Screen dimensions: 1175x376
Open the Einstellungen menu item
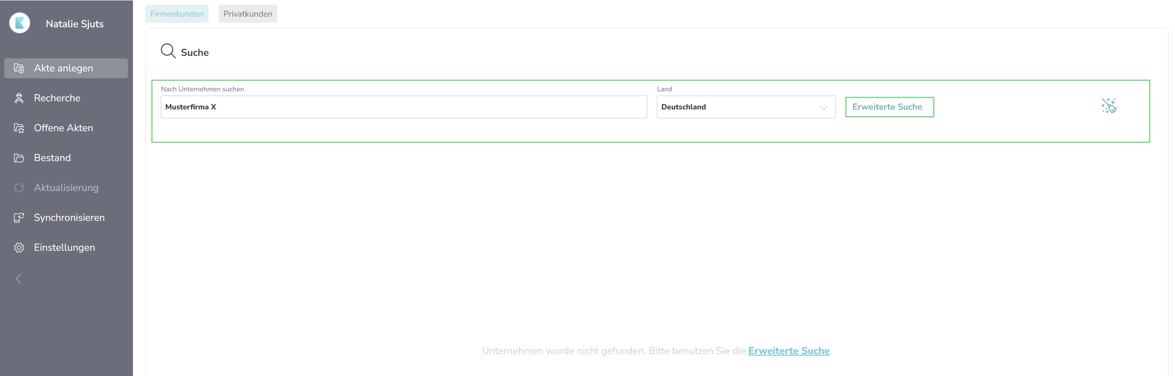tap(66, 247)
